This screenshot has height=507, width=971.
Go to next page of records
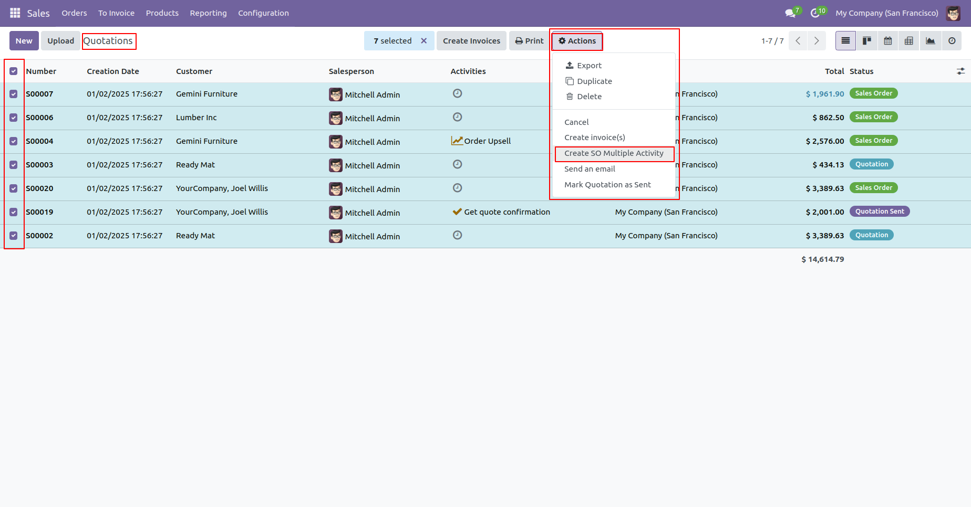[817, 41]
